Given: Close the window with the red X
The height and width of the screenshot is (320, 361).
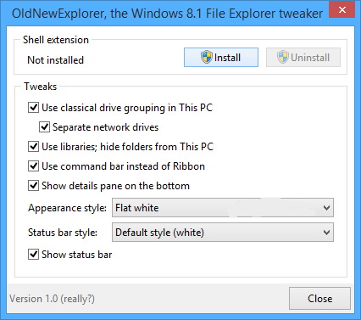Looking at the screenshot, I should click(342, 10).
